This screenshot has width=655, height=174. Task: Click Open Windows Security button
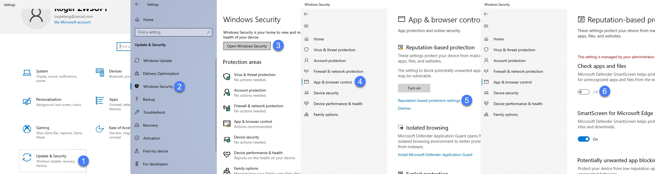coord(247,46)
